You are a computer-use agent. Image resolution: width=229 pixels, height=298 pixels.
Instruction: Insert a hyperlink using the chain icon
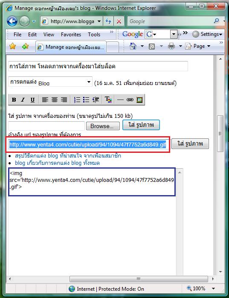130,99
